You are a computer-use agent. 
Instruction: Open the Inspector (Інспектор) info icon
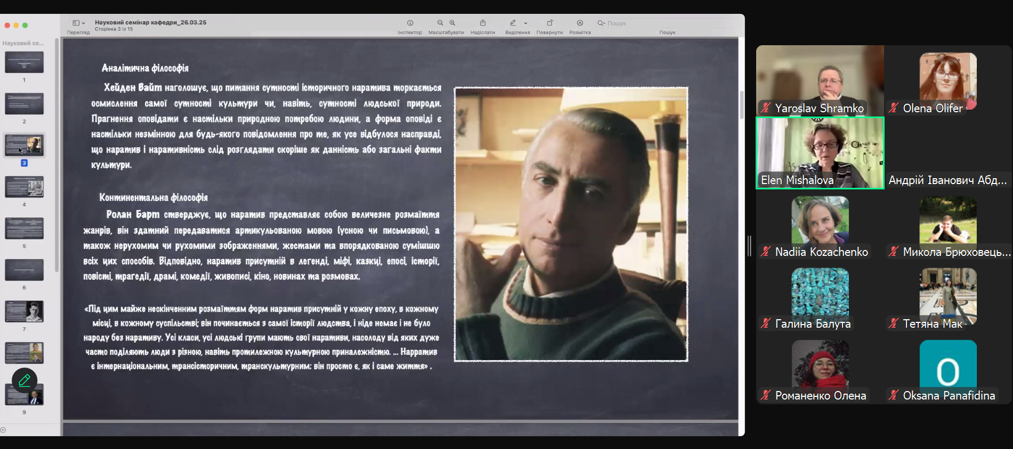tap(410, 23)
